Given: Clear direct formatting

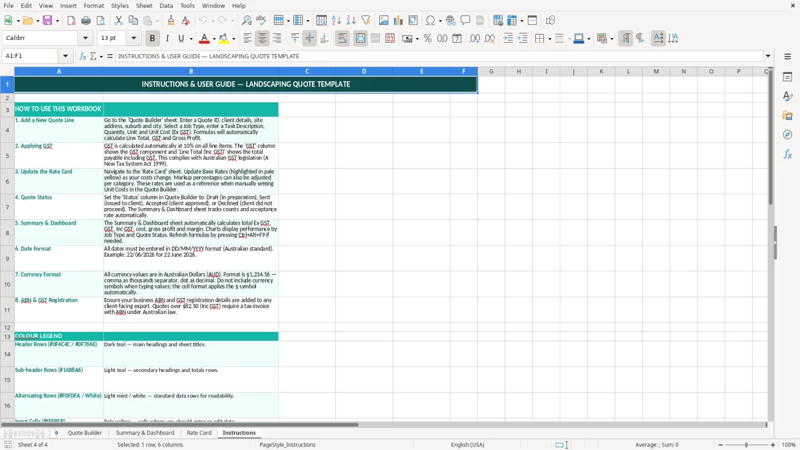Looking at the screenshot, I should coord(185,21).
